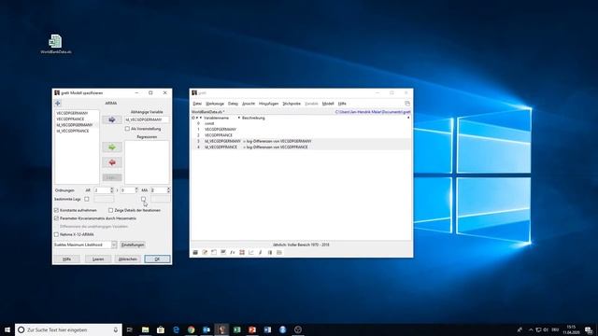This screenshot has height=336, width=598.
Task: Increase MA order with up arrow
Action: (x=168, y=189)
